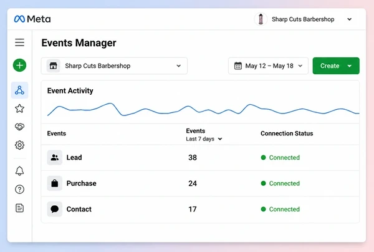Image resolution: width=374 pixels, height=252 pixels.
Task: Click the Lead event count 38
Action: 193,157
